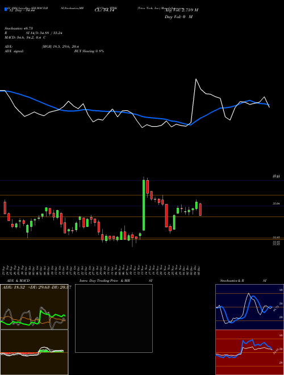Select the 'Avg Vol: 2.759 M' text
The width and height of the screenshot is (284, 375).
click(x=181, y=10)
